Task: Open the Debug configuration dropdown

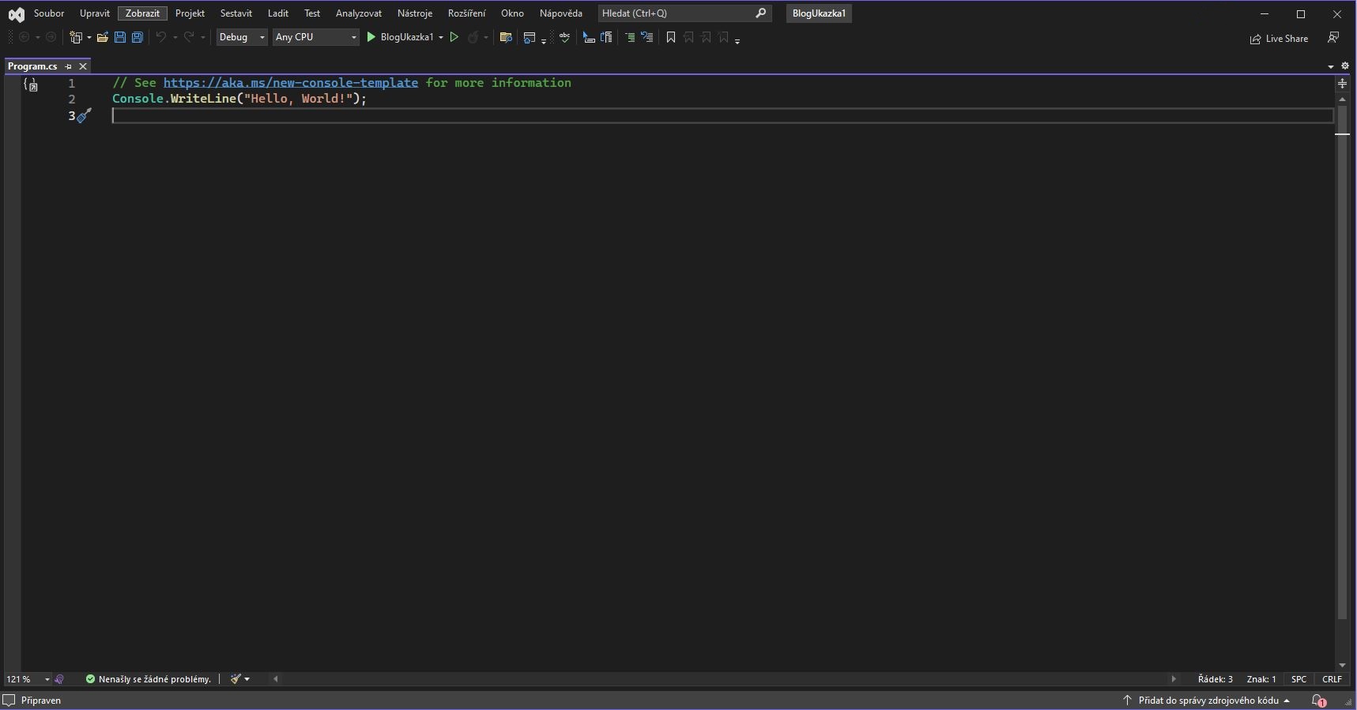Action: click(242, 37)
